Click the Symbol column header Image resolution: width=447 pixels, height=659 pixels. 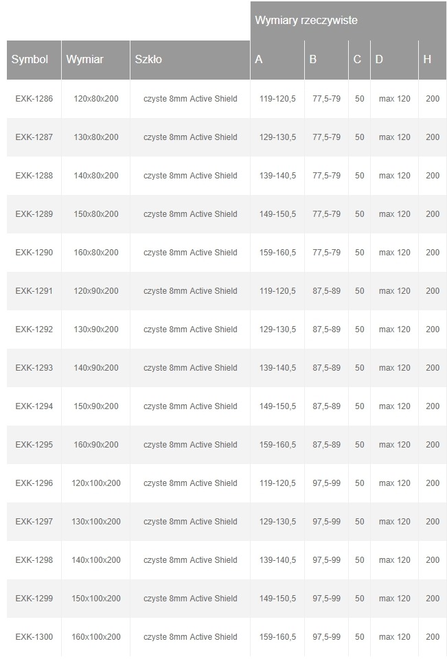point(30,60)
